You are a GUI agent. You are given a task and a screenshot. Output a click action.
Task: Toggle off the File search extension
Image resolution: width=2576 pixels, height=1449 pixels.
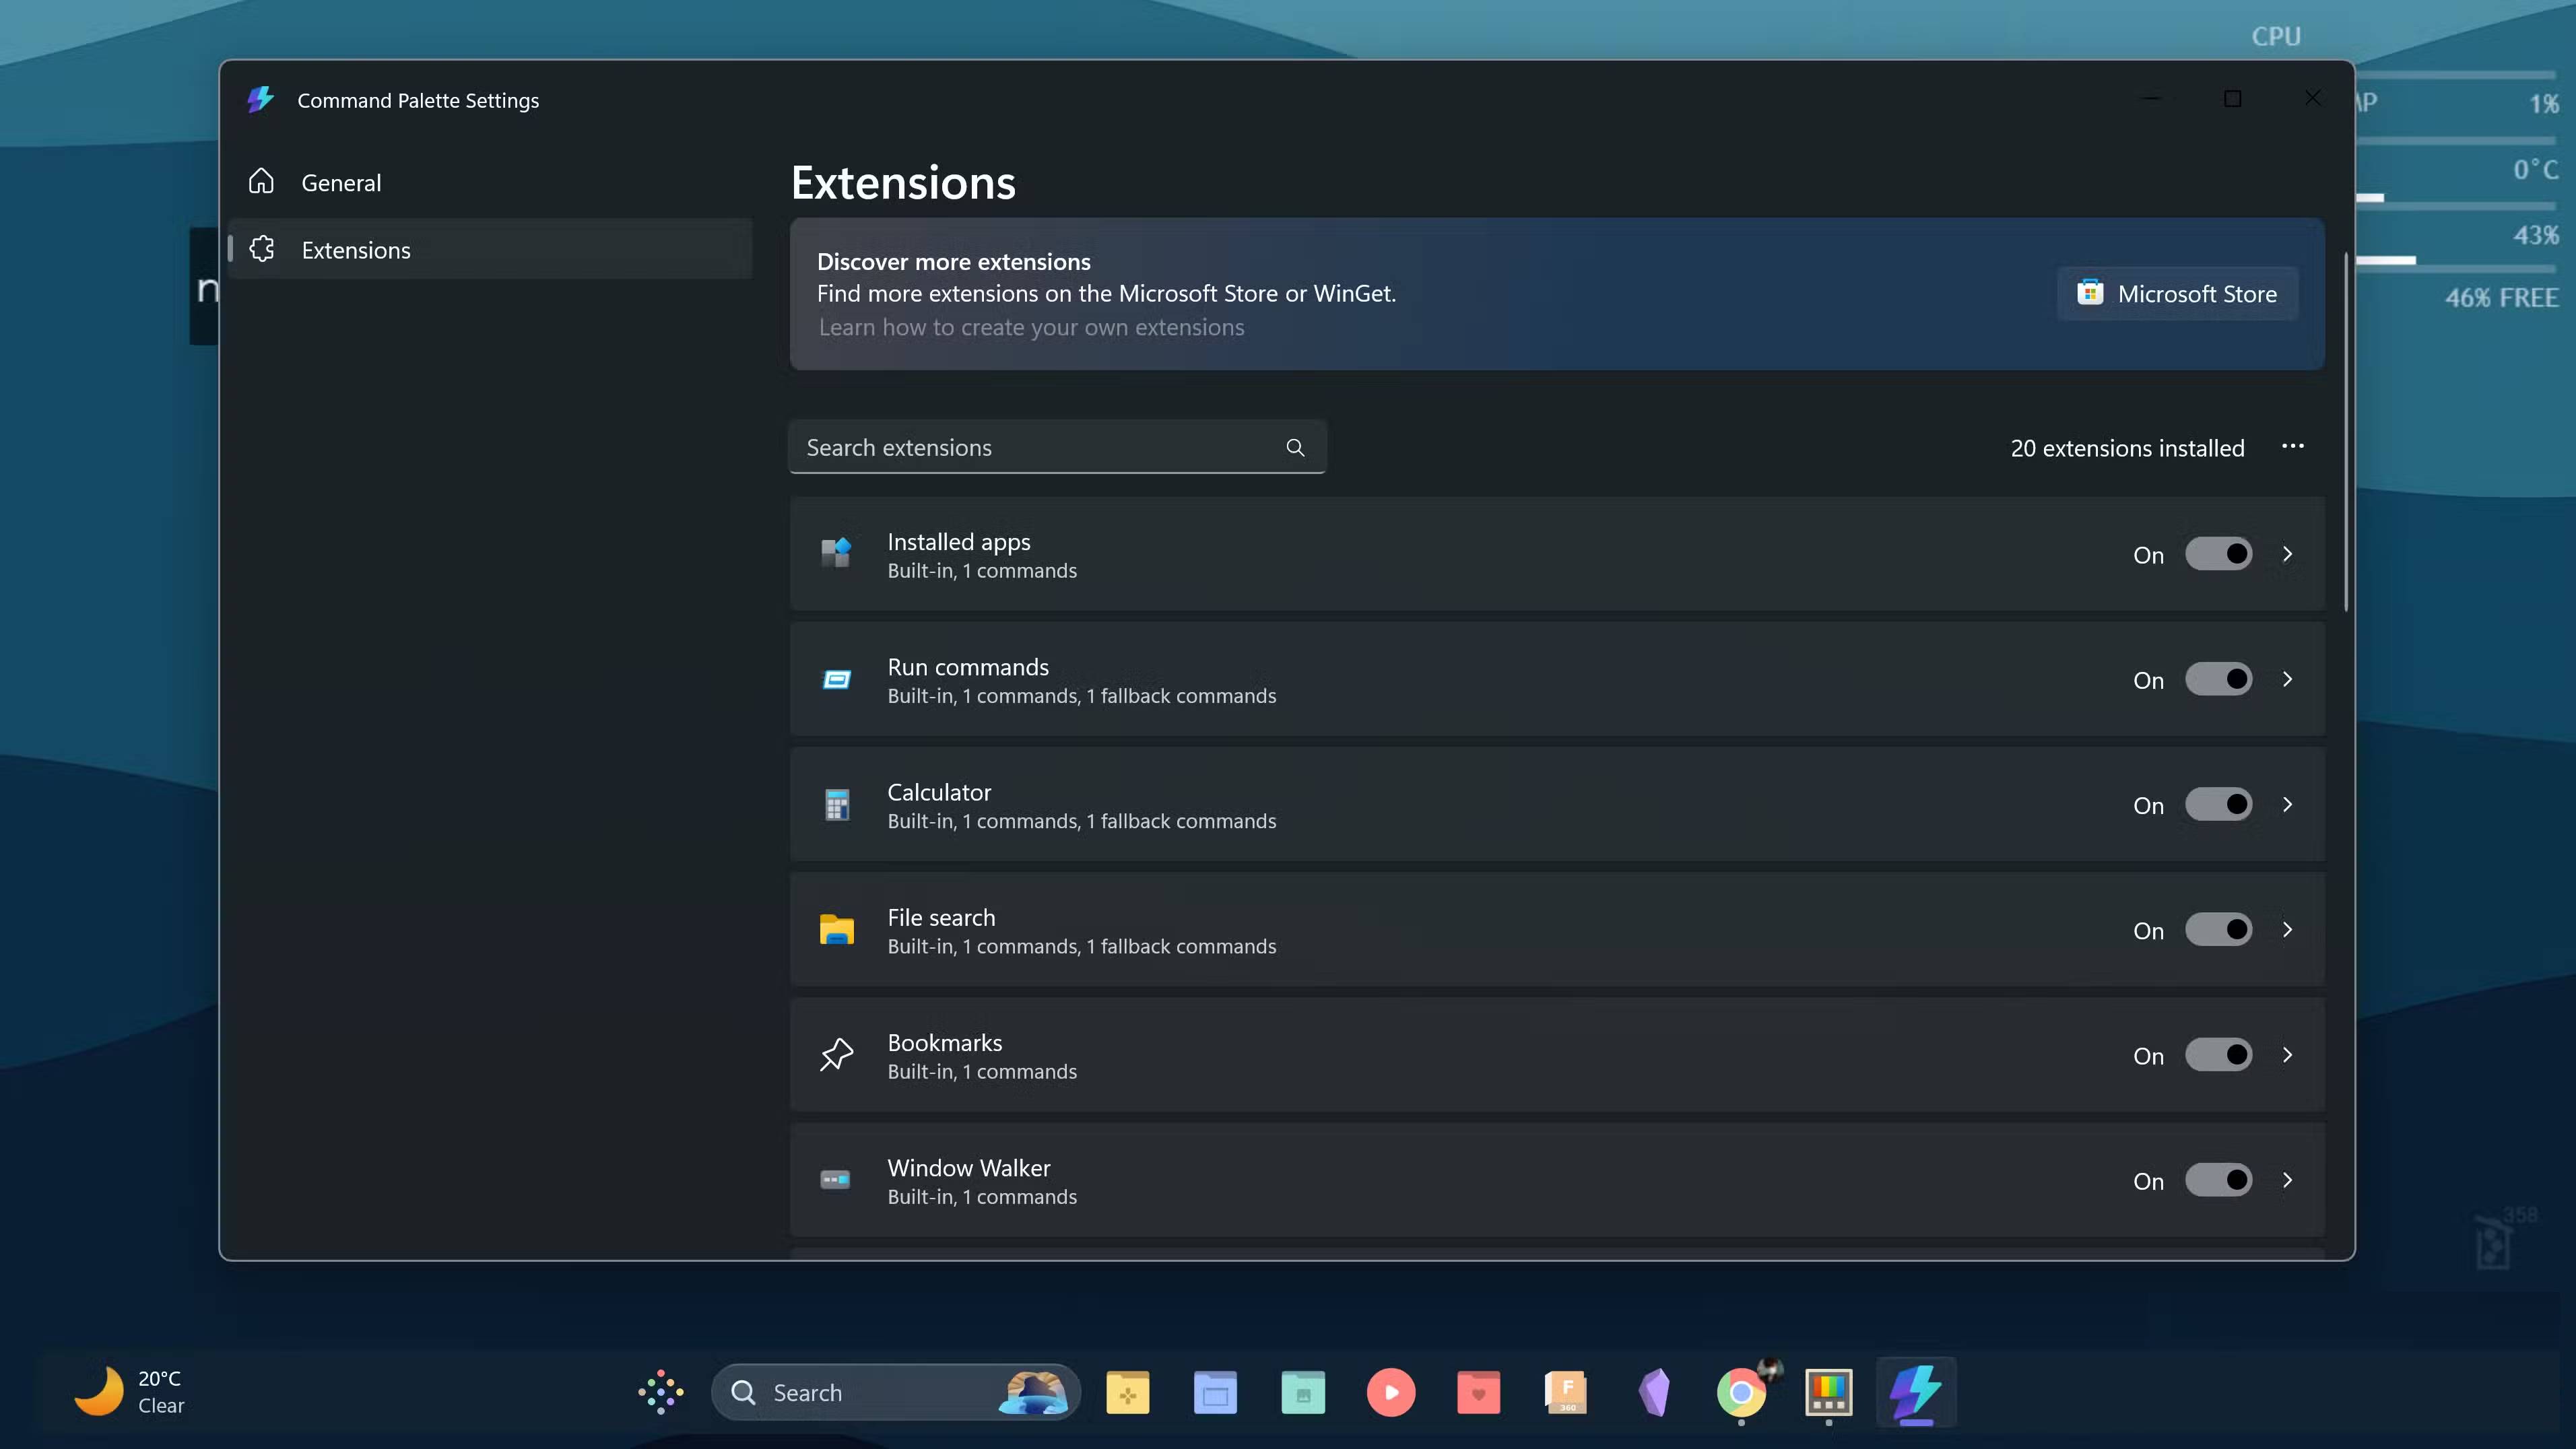tap(2219, 929)
